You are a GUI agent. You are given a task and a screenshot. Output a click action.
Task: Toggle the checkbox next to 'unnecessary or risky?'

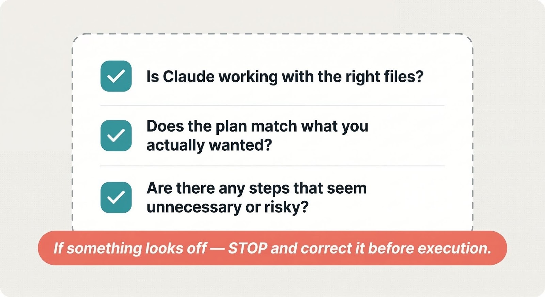[x=116, y=197]
